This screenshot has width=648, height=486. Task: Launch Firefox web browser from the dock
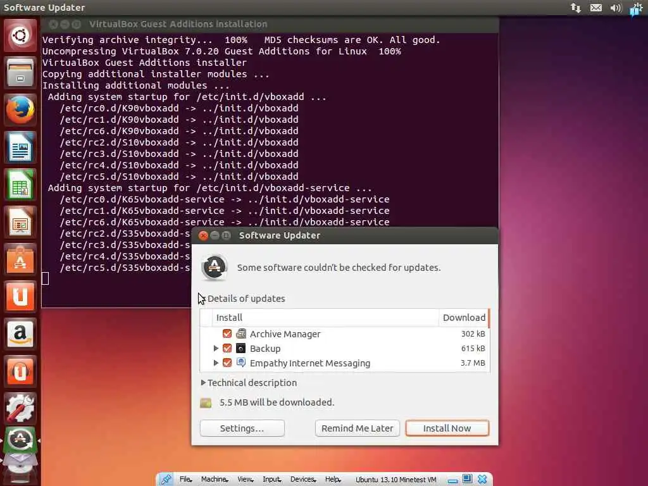pos(20,110)
